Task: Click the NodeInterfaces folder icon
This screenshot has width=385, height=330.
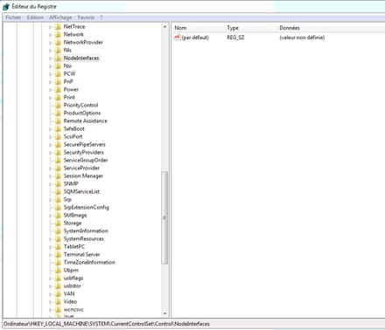Action: click(x=58, y=58)
